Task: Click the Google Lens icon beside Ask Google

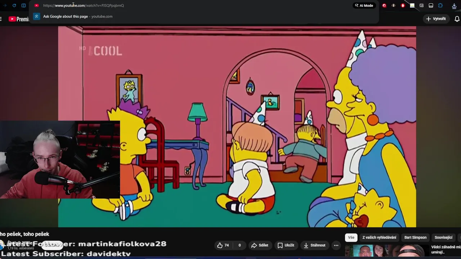Action: coord(36,16)
